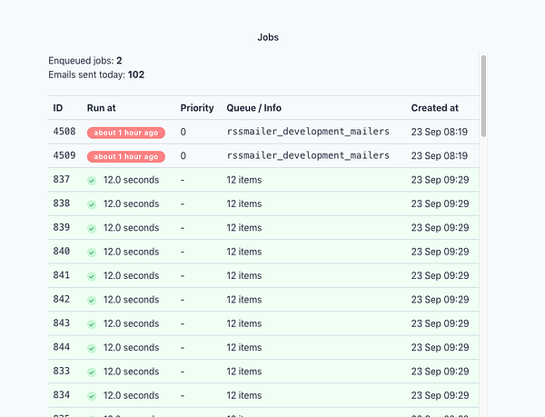Click green checkmark beside job 841
The width and height of the screenshot is (545, 417).
pyautogui.click(x=92, y=276)
